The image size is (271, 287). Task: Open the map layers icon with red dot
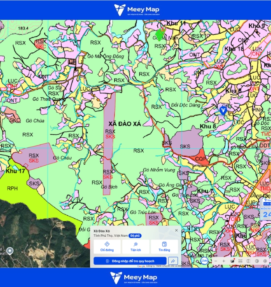tap(232, 261)
